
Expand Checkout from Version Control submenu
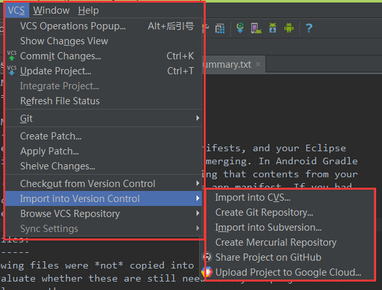(198, 183)
